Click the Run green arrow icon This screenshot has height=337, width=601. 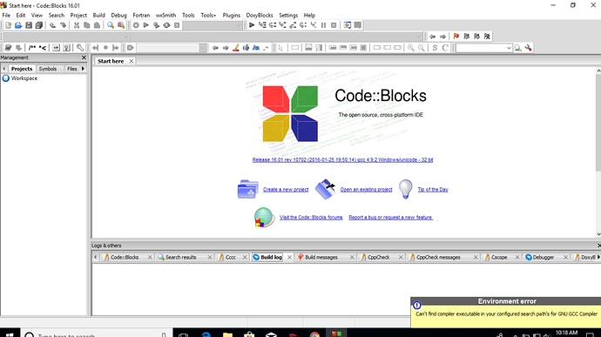146,25
